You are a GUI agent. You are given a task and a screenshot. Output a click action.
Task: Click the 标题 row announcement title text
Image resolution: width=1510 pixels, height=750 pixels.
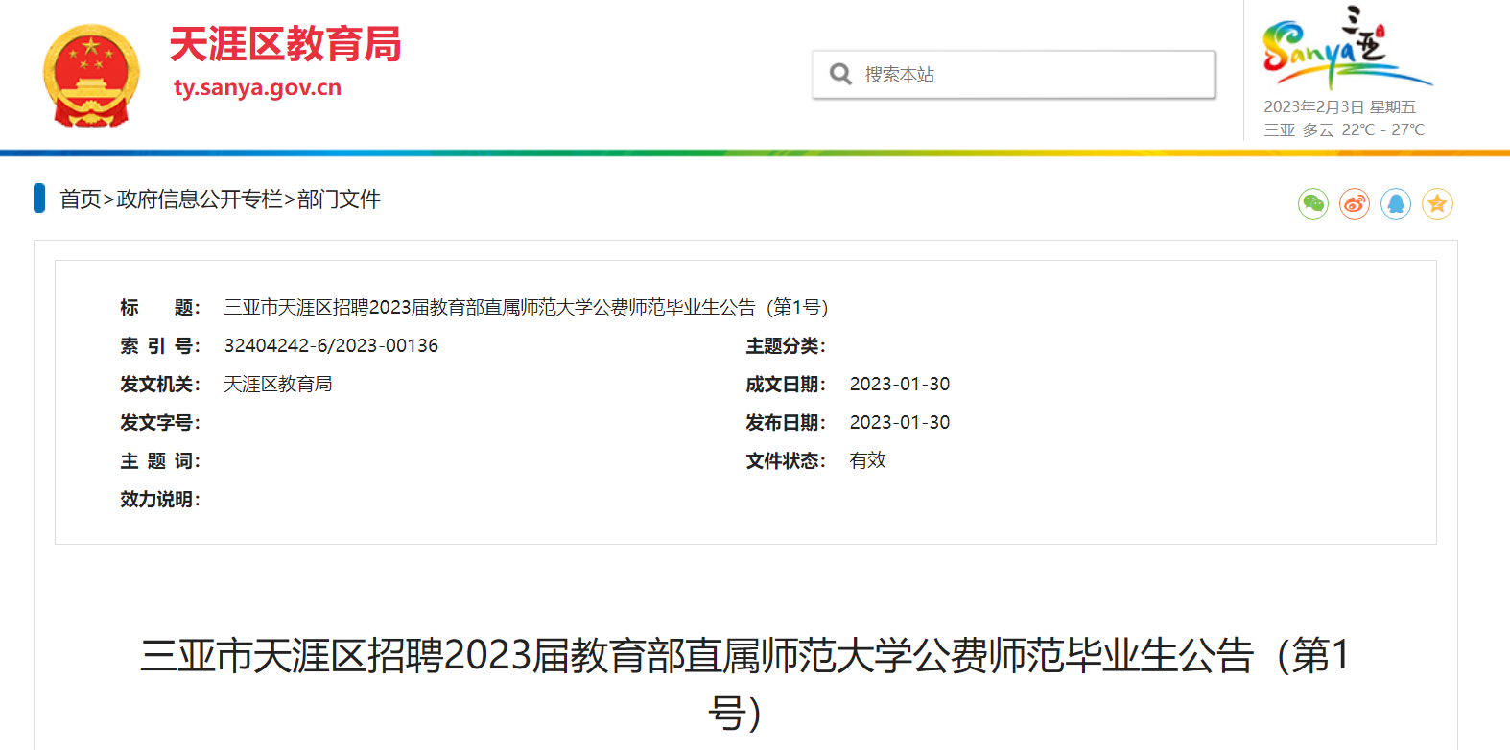pyautogui.click(x=526, y=307)
